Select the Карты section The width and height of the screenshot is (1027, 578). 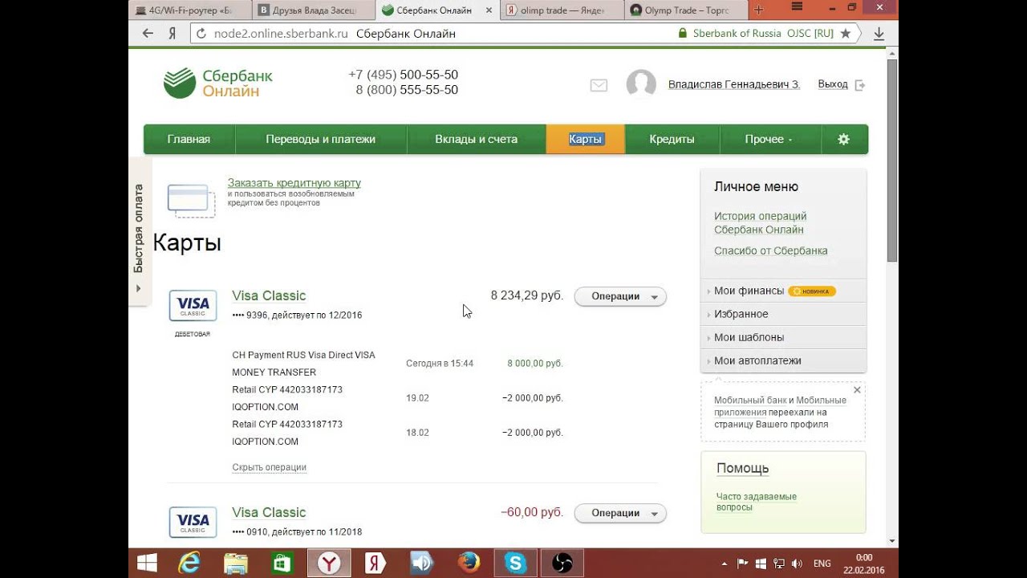tap(586, 139)
